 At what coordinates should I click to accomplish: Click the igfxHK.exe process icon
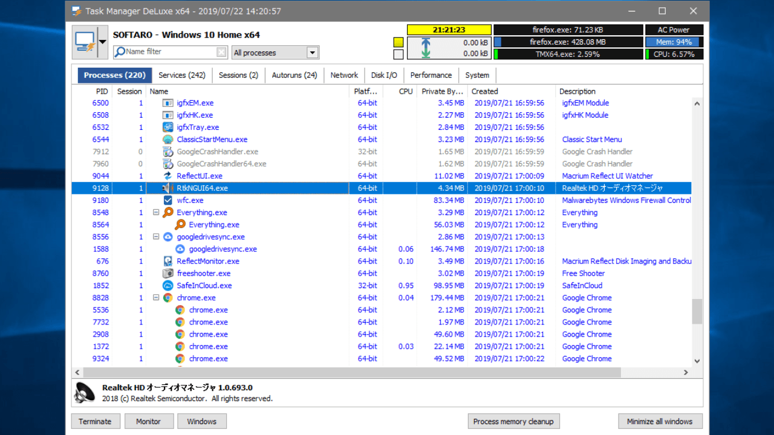point(168,115)
